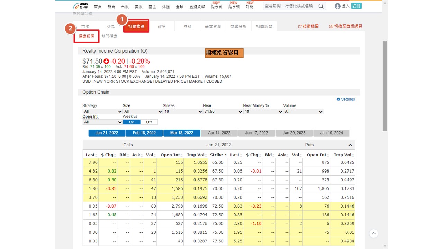Open the 財報分析 tab
This screenshot has height=249, width=443.
pos(238,26)
